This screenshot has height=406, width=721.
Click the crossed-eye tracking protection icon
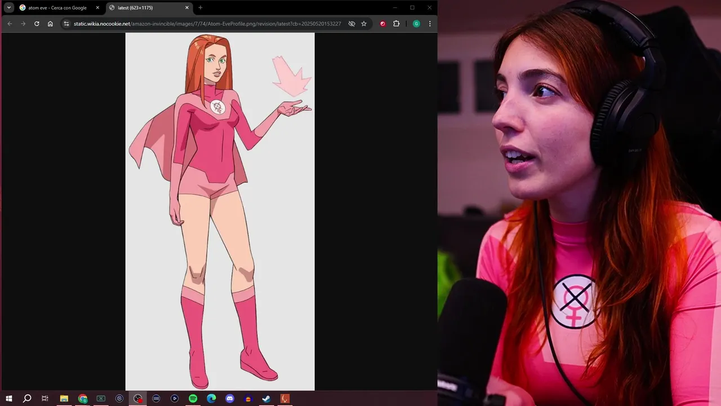point(351,24)
